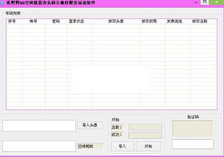Minimize the window
Image resolution: width=224 pixels, height=157 pixels.
tap(196, 2)
